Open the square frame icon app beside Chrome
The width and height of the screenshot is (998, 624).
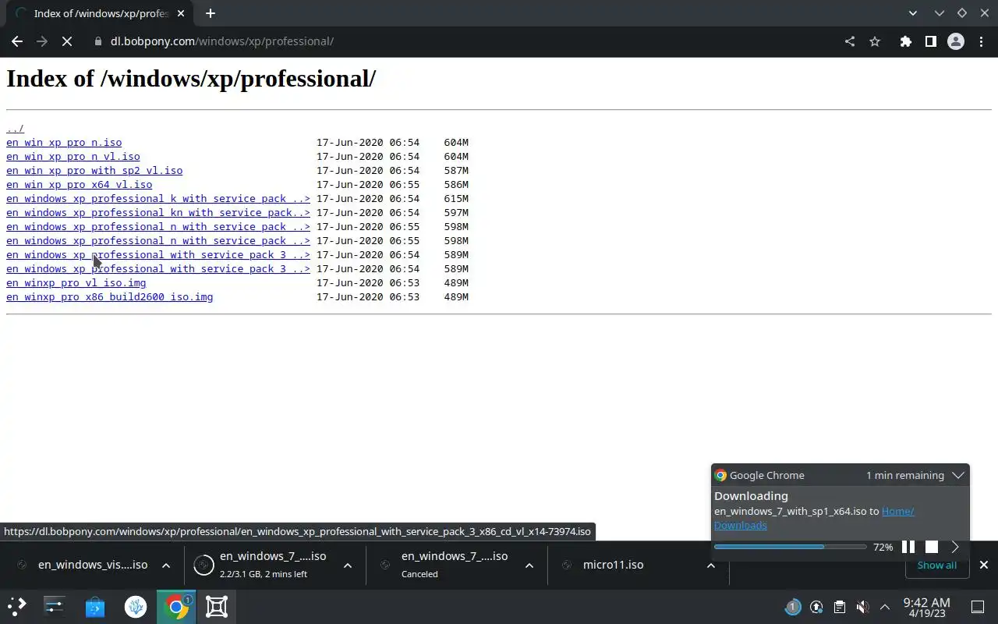[x=217, y=607]
